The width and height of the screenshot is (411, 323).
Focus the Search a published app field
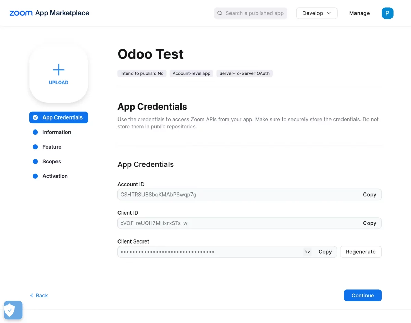point(254,13)
